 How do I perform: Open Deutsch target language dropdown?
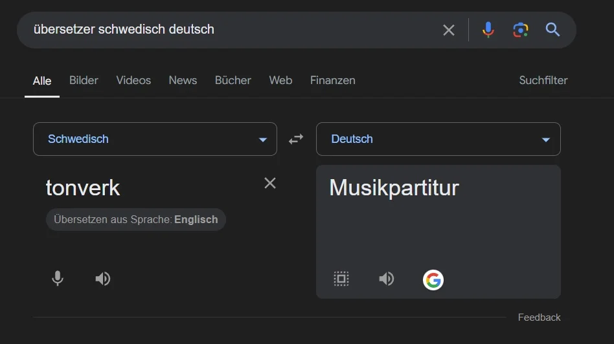pyautogui.click(x=438, y=139)
